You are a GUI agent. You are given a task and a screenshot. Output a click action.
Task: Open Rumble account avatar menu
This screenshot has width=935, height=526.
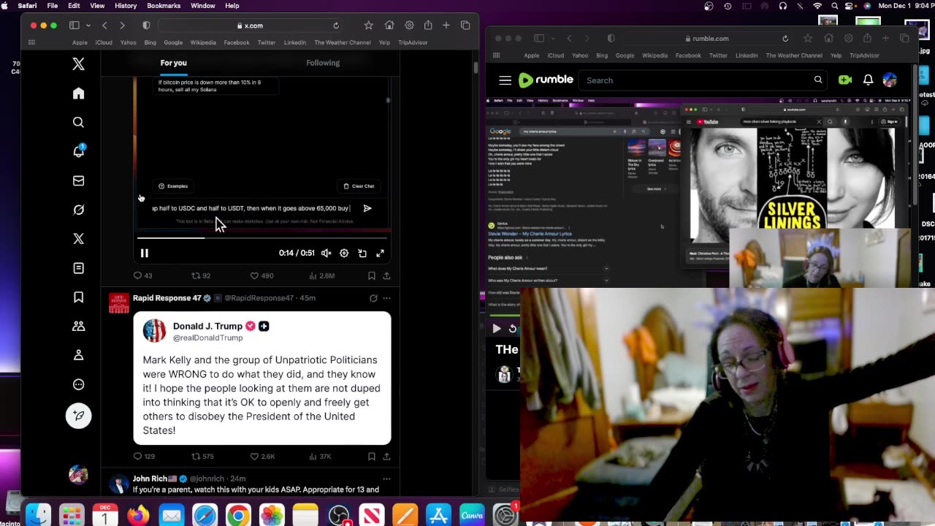[889, 80]
